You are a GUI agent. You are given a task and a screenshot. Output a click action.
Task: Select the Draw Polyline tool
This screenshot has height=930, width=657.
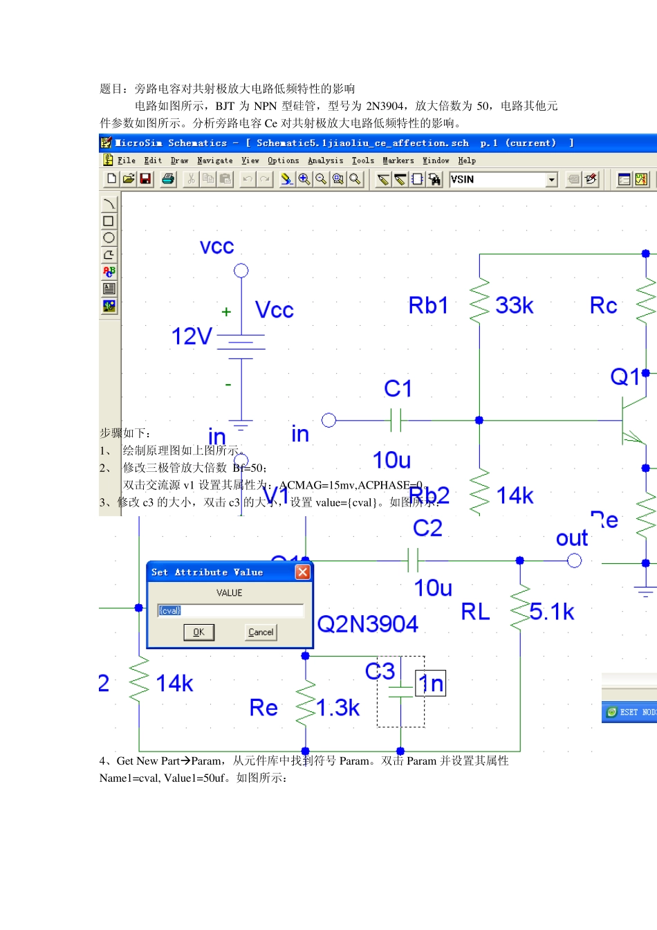point(109,255)
